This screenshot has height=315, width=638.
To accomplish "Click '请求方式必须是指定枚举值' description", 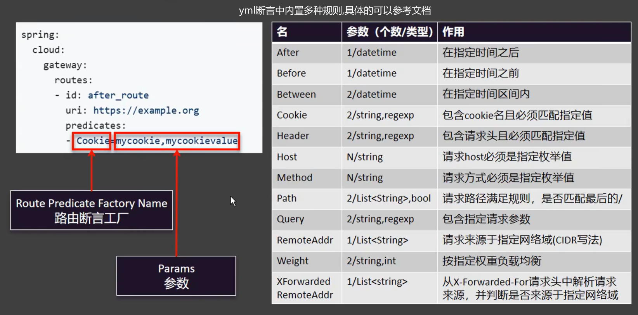I will pos(508,178).
